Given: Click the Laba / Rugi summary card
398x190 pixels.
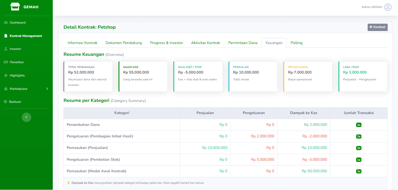Looking at the screenshot, I should tap(363, 77).
